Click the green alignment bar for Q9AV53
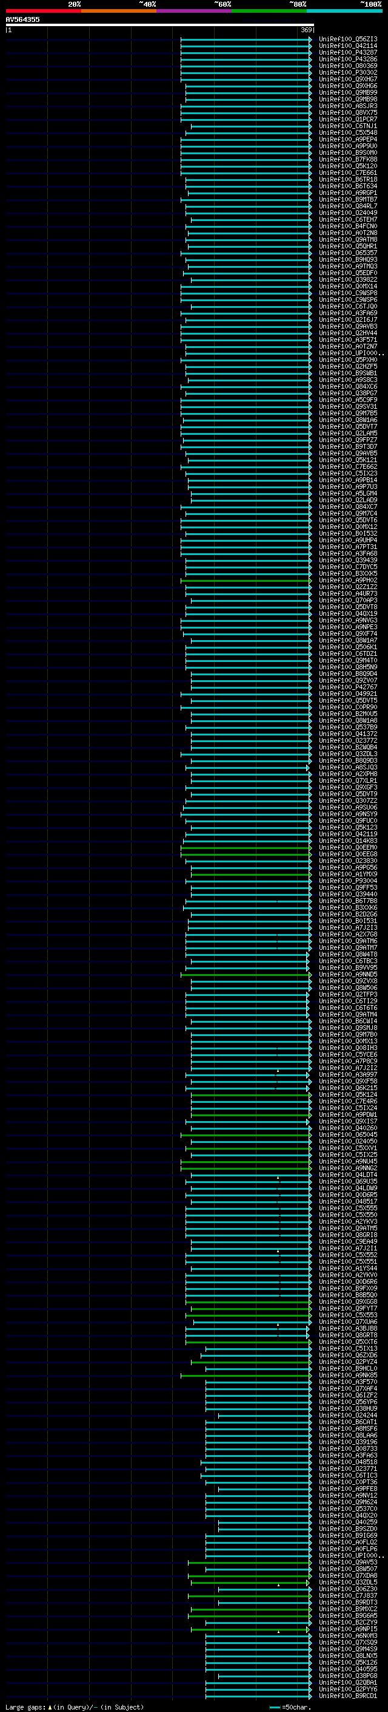 (x=250, y=1562)
